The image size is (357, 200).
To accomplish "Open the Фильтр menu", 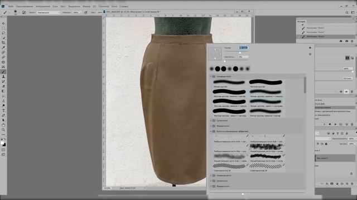I will click(x=86, y=6).
